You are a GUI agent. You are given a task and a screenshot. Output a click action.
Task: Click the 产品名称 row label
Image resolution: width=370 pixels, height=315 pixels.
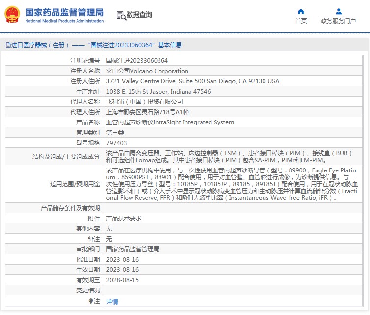(x=88, y=122)
